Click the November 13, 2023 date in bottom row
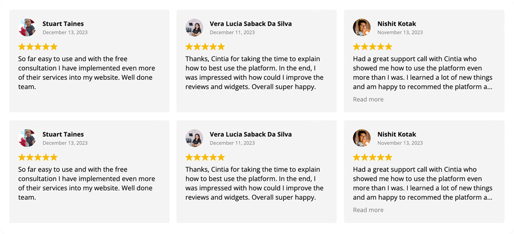Viewport: 514px width, 234px height. (400, 143)
